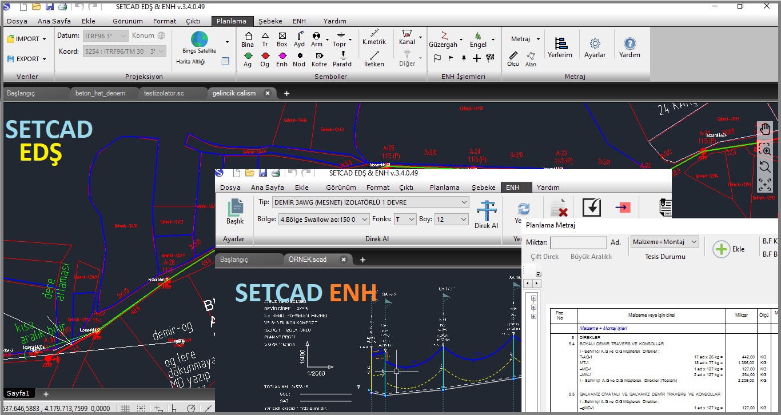Click the print icon in main title bar
The image size is (781, 415).
[x=62, y=7]
